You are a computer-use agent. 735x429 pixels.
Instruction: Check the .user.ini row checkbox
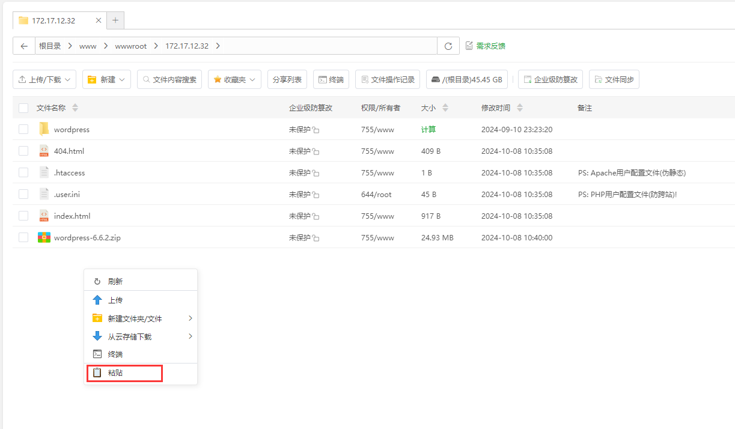pyautogui.click(x=23, y=194)
